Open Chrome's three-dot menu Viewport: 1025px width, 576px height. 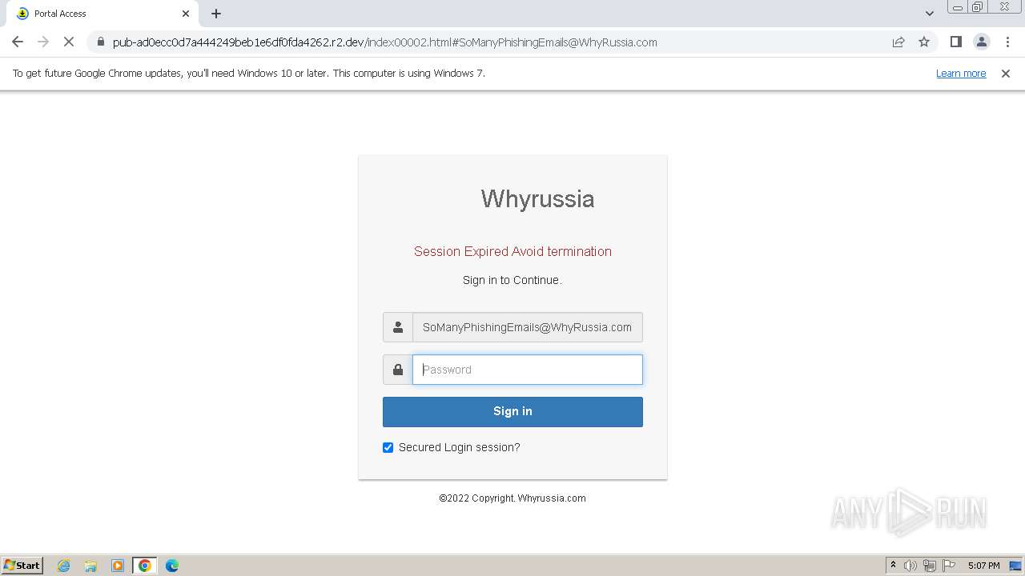(x=1007, y=42)
